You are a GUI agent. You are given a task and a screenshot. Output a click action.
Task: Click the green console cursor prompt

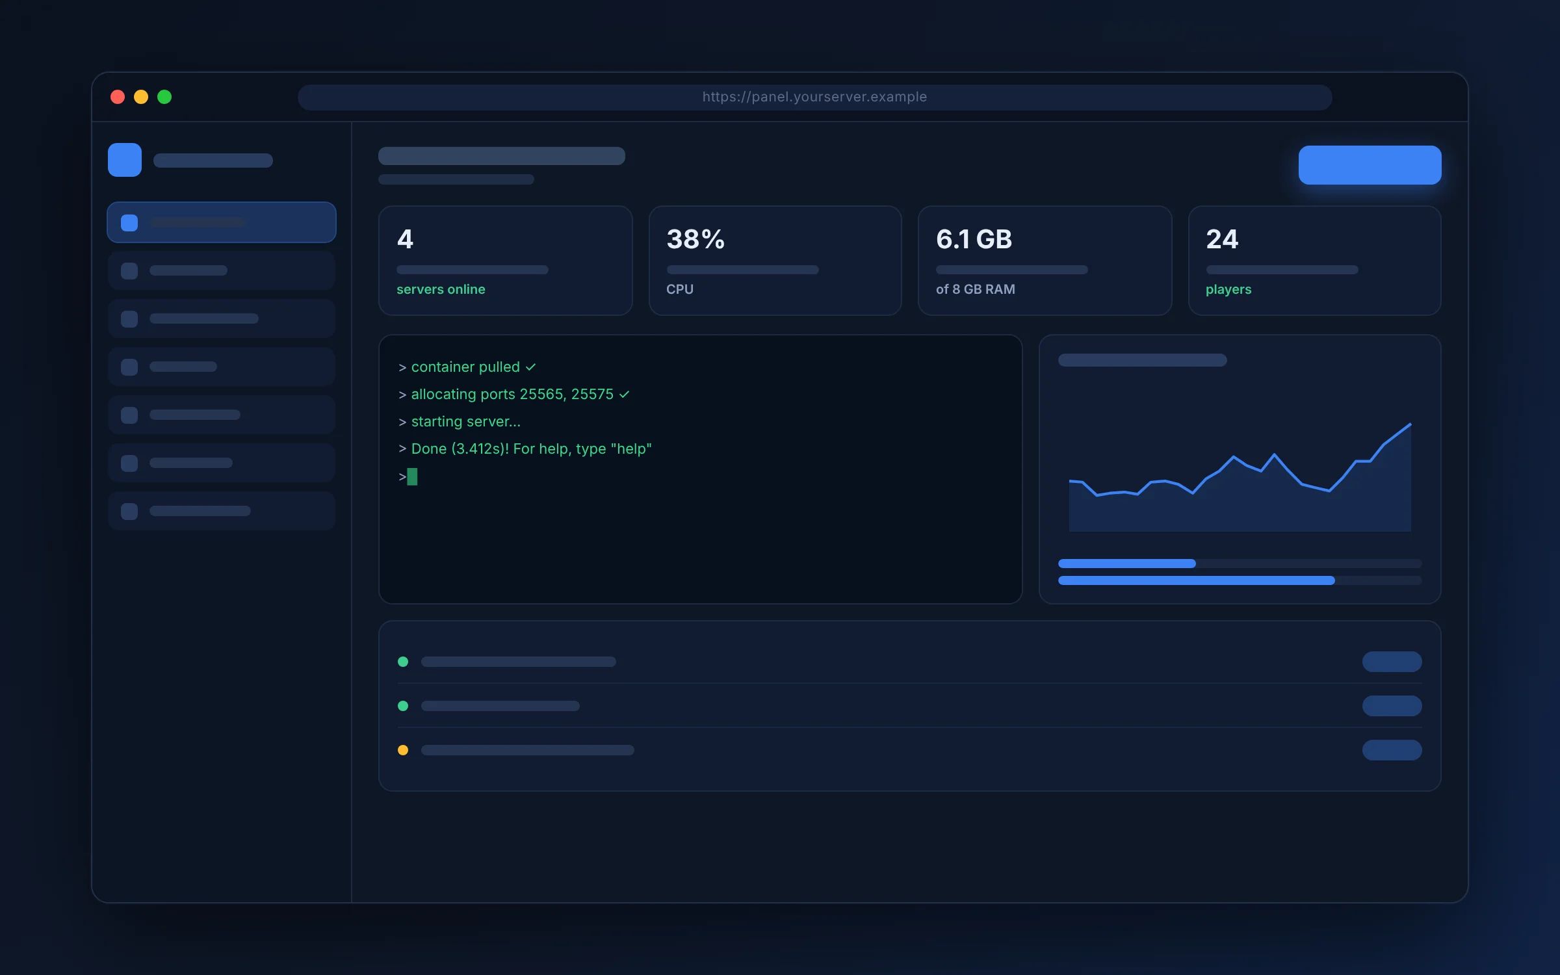click(x=412, y=476)
